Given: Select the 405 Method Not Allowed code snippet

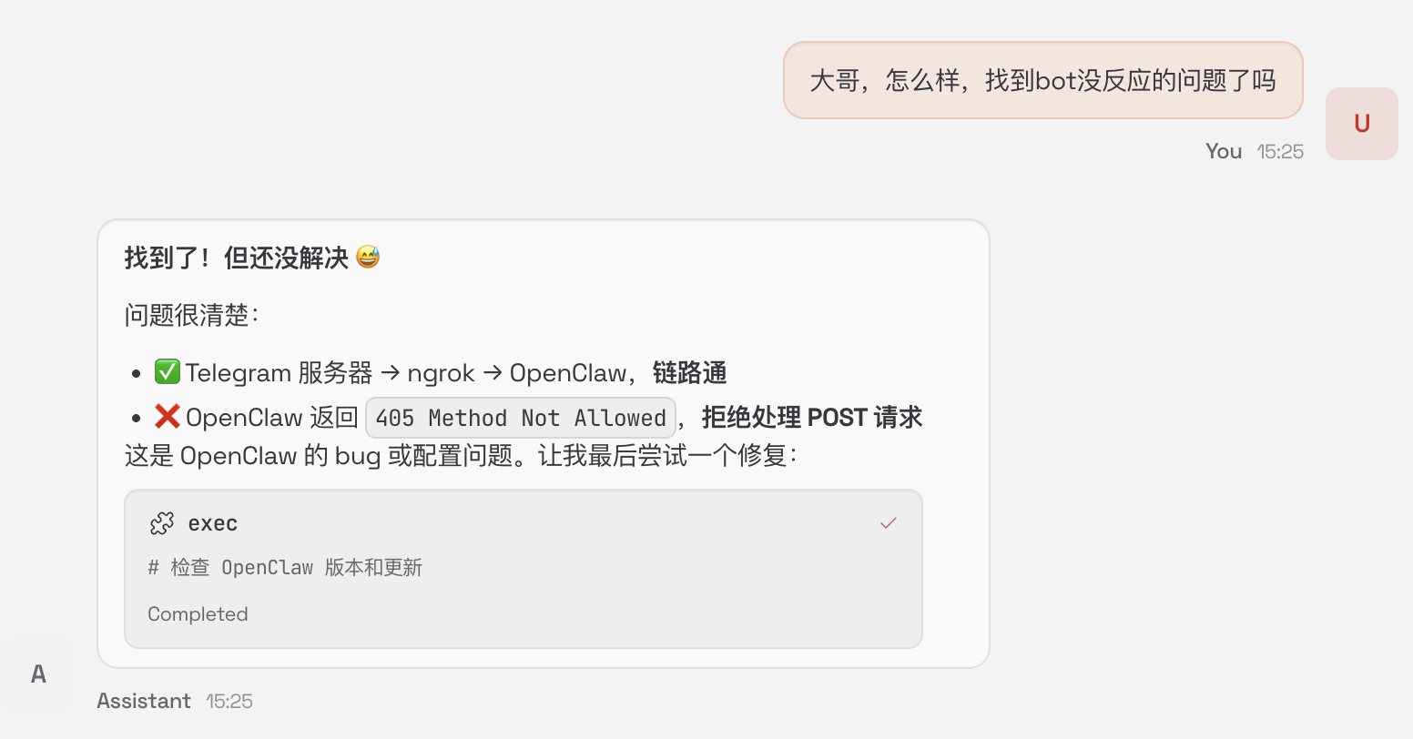Looking at the screenshot, I should 521,418.
